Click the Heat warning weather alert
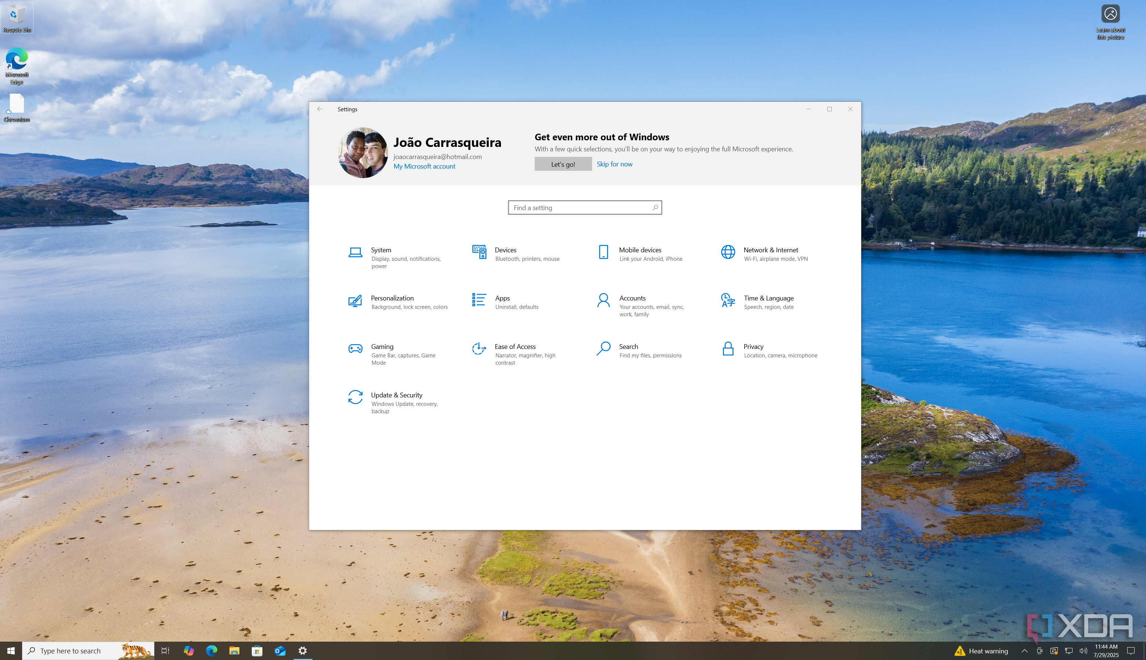1146x660 pixels. pyautogui.click(x=981, y=651)
